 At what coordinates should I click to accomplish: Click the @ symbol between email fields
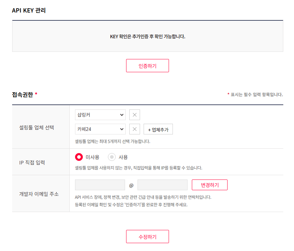click(x=131, y=185)
